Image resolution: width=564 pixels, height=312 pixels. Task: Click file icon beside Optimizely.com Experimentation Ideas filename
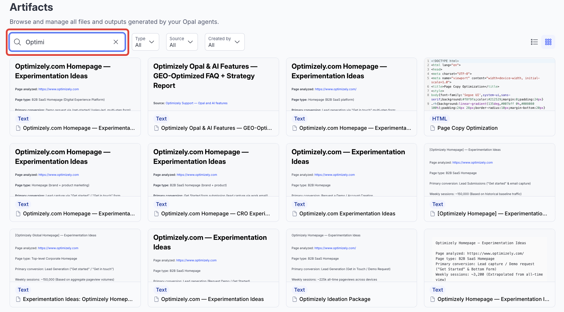tap(295, 214)
